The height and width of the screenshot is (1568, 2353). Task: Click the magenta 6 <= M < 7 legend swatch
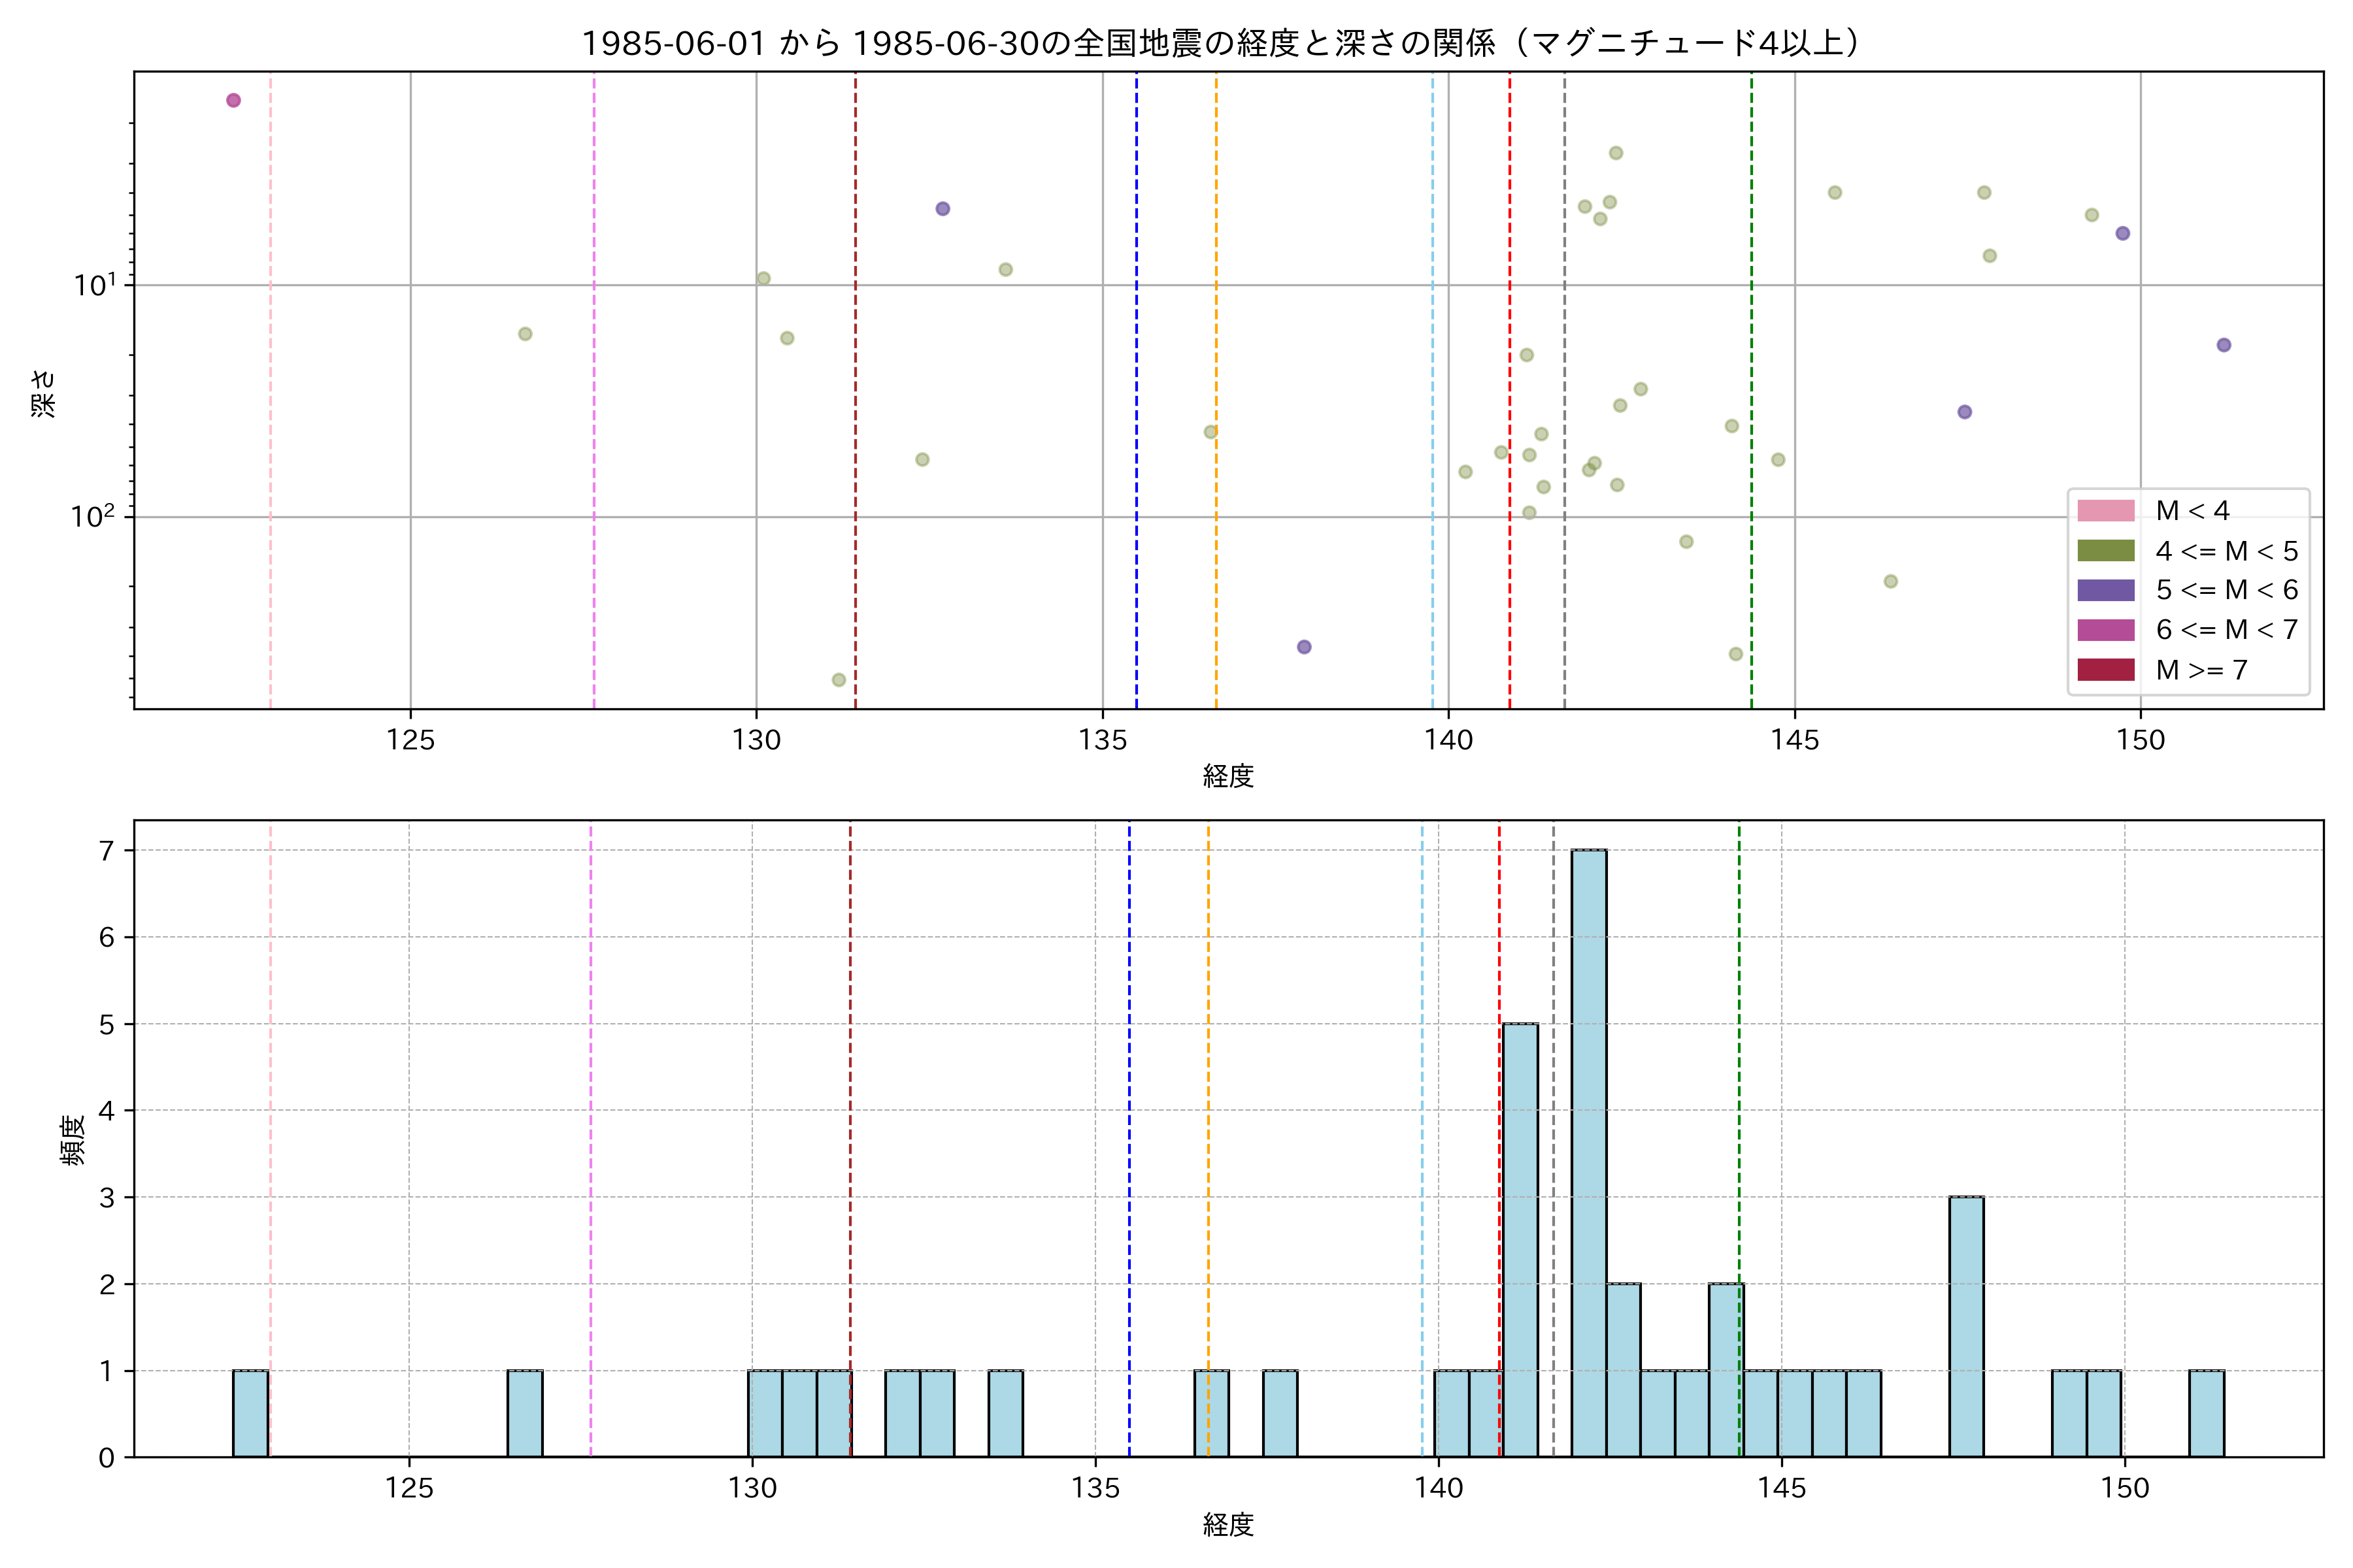pos(2105,630)
